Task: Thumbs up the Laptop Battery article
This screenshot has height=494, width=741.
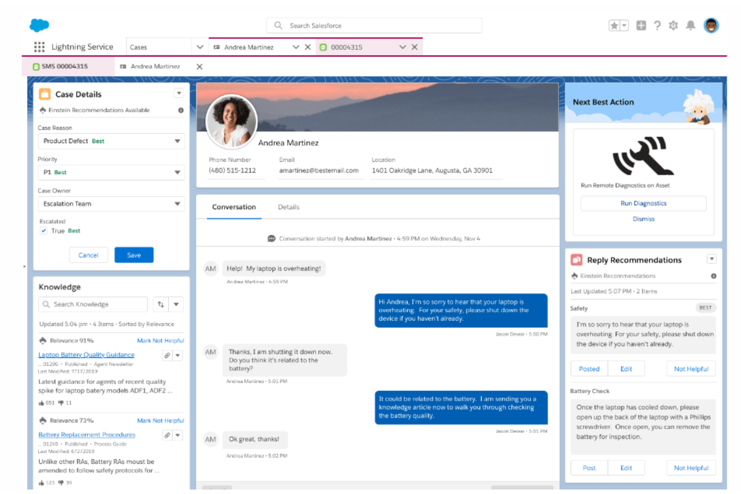Action: tap(41, 402)
